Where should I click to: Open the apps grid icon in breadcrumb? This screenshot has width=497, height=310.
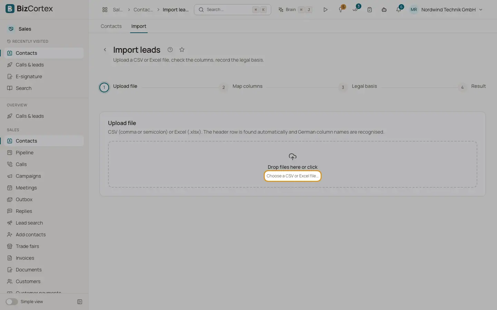pos(105,10)
